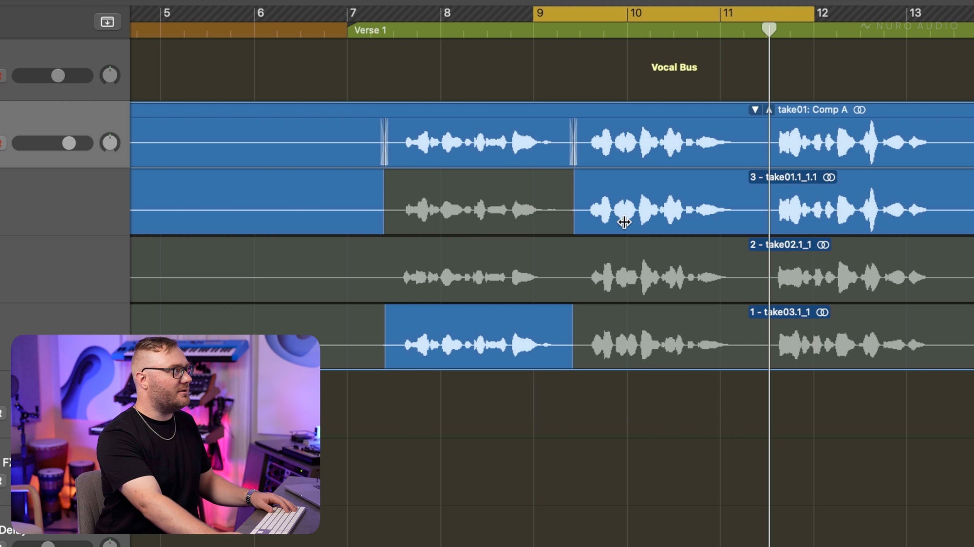The image size is (974, 547).
Task: Click the pan knob on the first track header
Action: coord(110,75)
